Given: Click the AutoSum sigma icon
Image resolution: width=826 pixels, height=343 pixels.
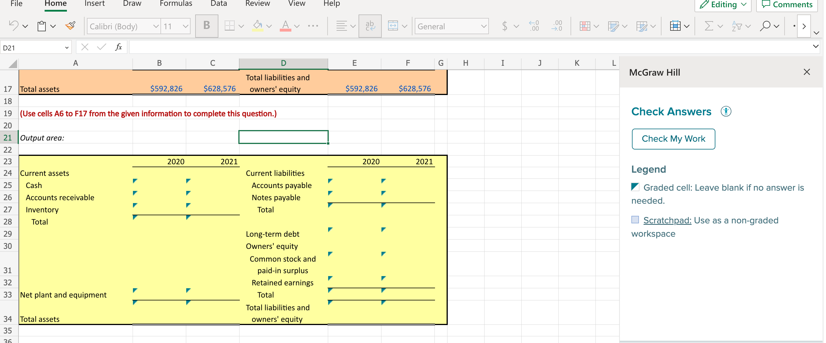Looking at the screenshot, I should click(709, 26).
